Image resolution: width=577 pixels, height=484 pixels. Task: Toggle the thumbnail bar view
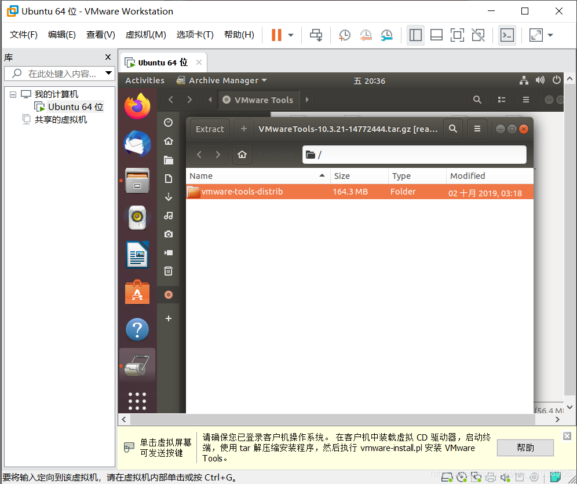(436, 35)
